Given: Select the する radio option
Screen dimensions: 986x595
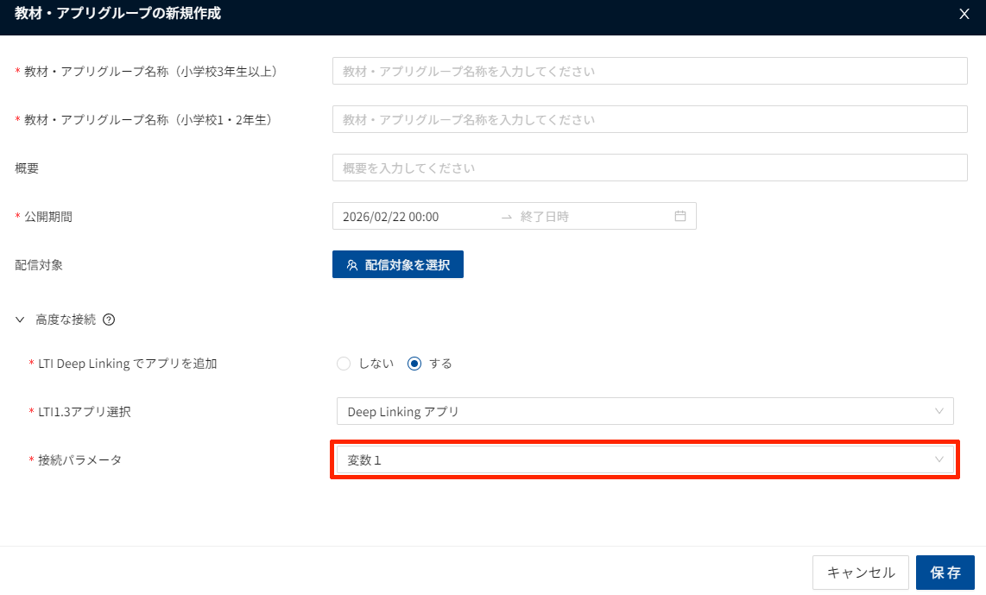Looking at the screenshot, I should pos(414,364).
